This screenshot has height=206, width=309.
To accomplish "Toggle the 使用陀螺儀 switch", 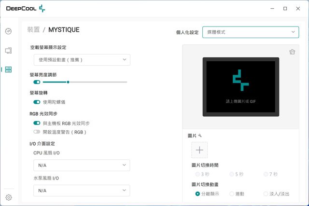I will pos(37,102).
